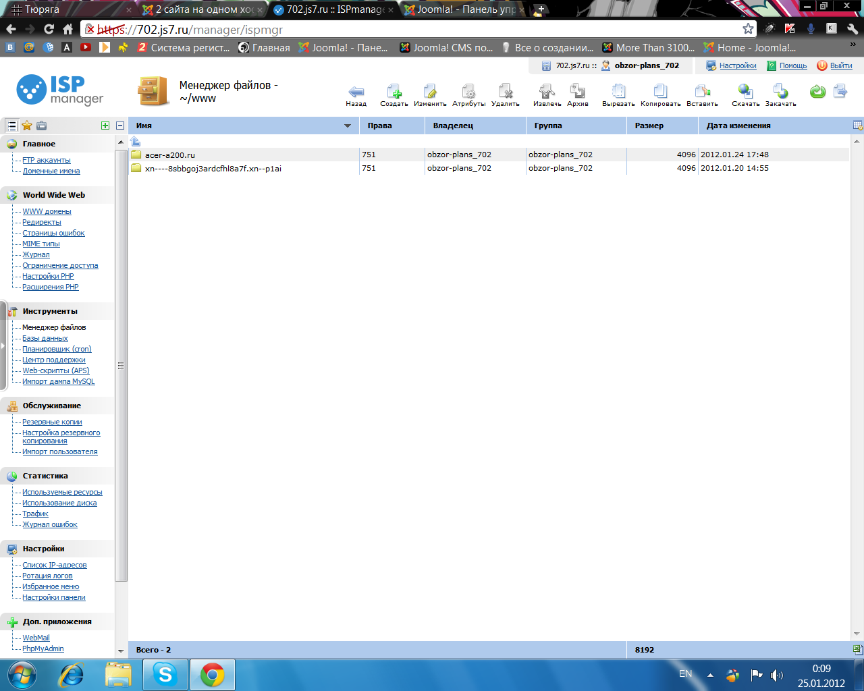Screen dimensions: 864x691
Task: Go up one directory with up-arrow icon
Action: tap(136, 141)
